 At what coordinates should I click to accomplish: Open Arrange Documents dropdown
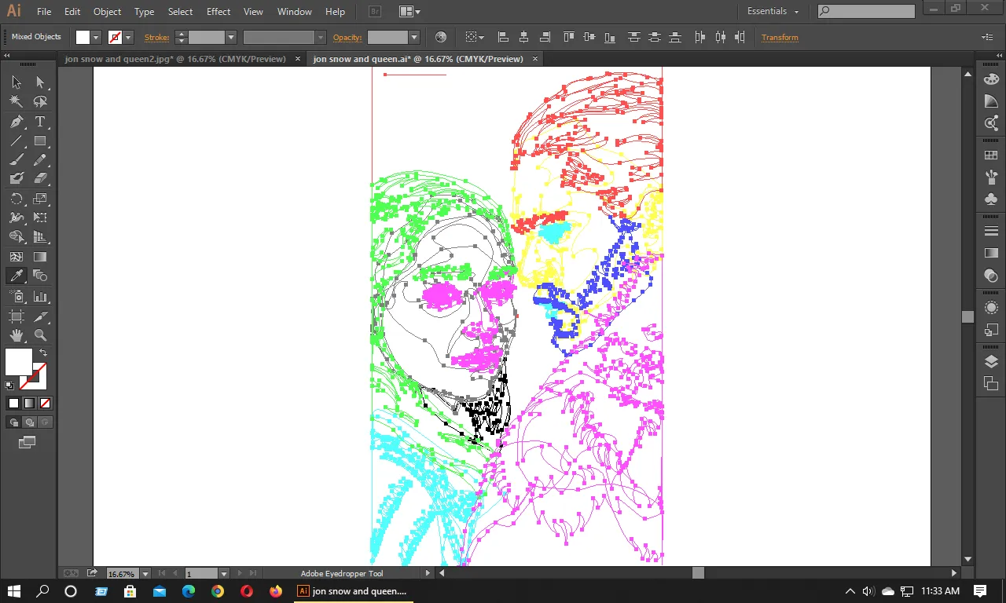coord(409,12)
